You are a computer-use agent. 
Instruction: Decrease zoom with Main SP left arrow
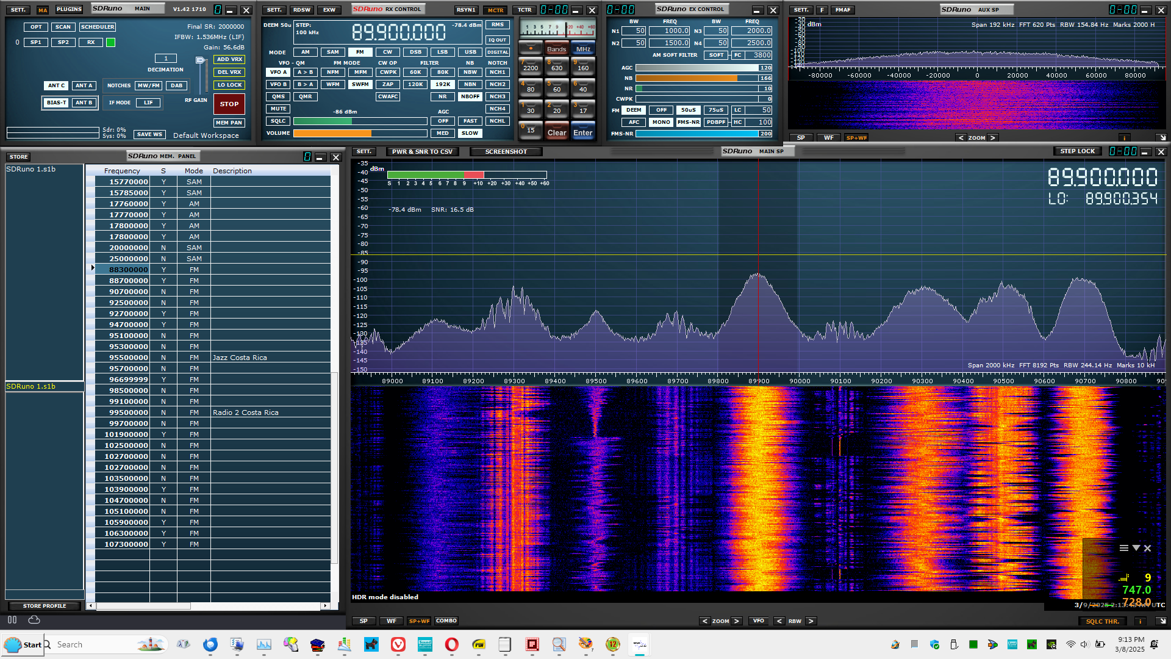pos(705,621)
